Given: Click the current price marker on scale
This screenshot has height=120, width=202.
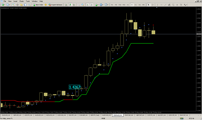Looking at the screenshot, I should [199, 34].
